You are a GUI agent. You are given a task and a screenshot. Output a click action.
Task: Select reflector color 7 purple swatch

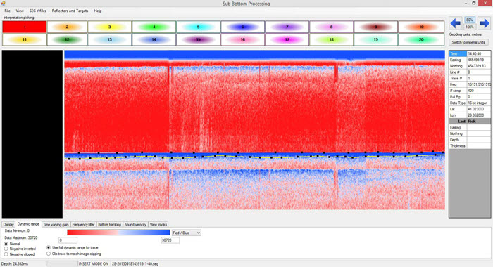click(x=287, y=27)
